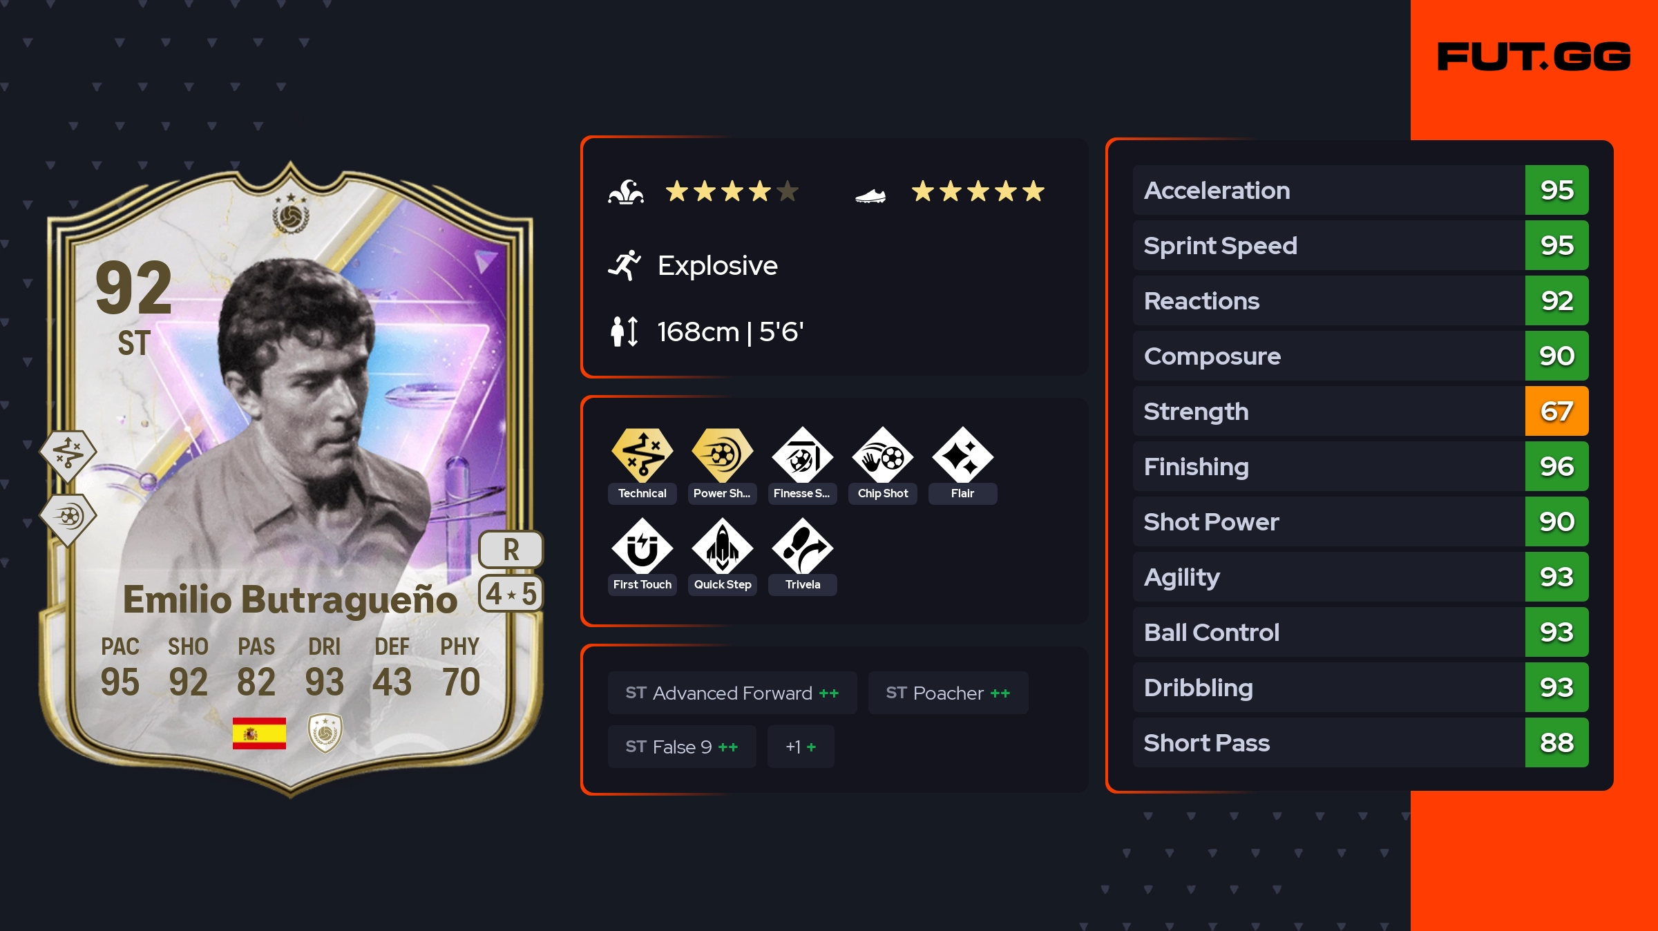Click the Strength 67 orange rating
Screen dimensions: 1658x931
(x=1556, y=411)
